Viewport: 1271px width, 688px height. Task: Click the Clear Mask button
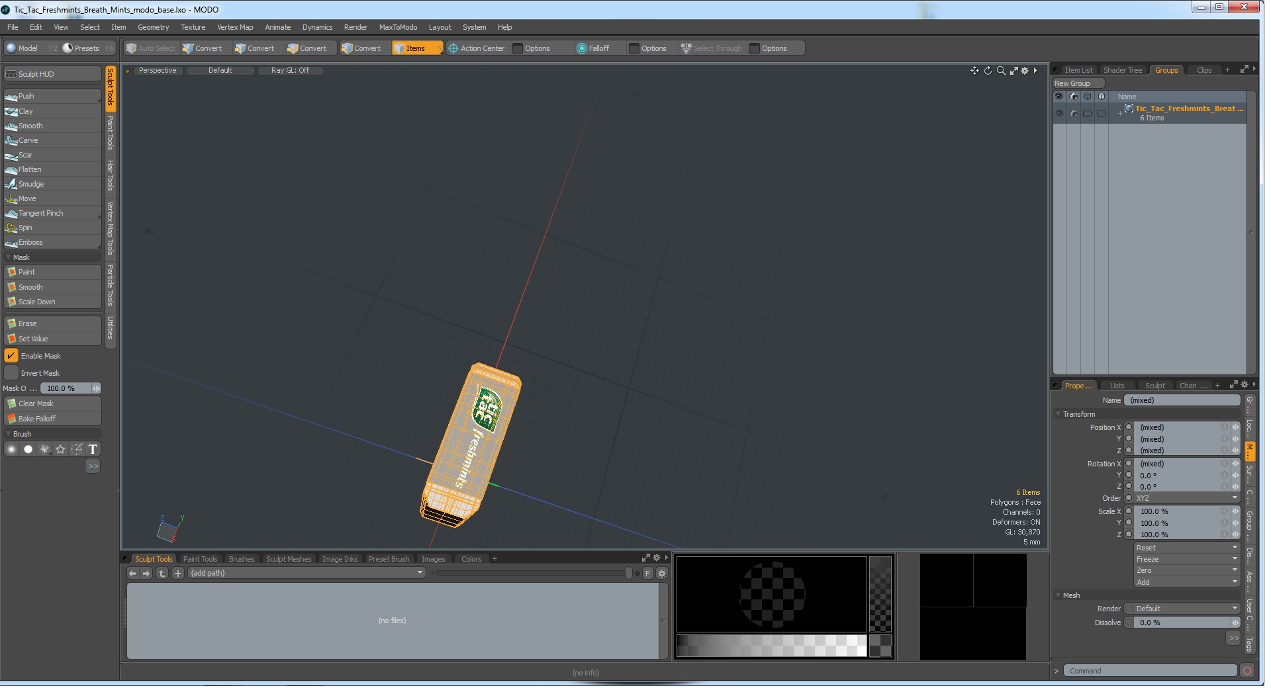[52, 404]
